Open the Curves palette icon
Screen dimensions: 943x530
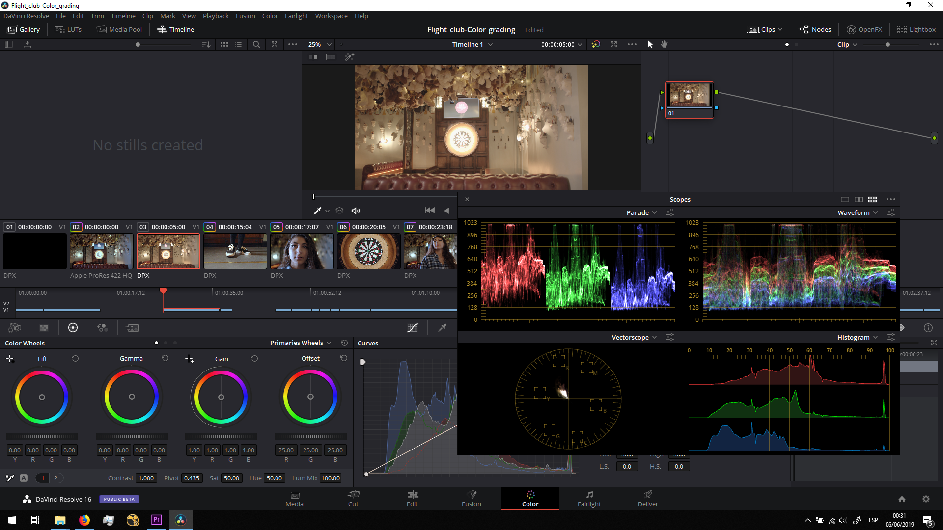pyautogui.click(x=413, y=328)
